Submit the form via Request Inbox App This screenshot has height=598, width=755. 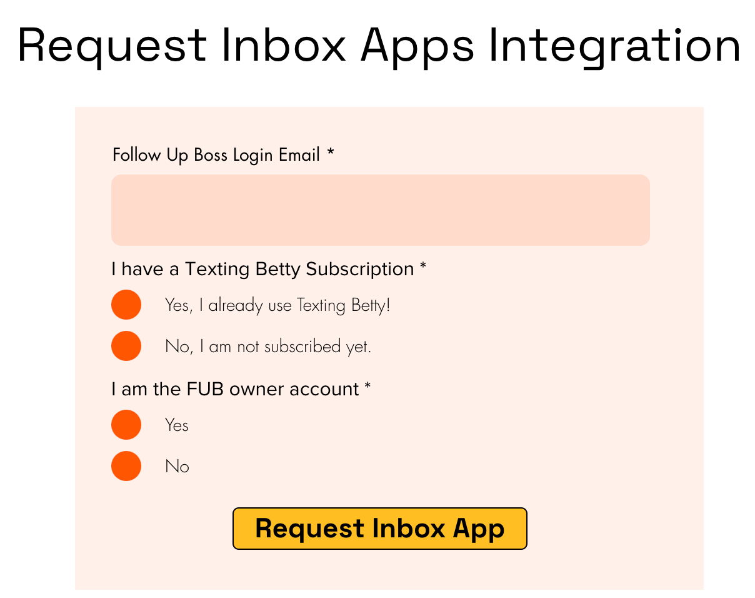pyautogui.click(x=379, y=529)
